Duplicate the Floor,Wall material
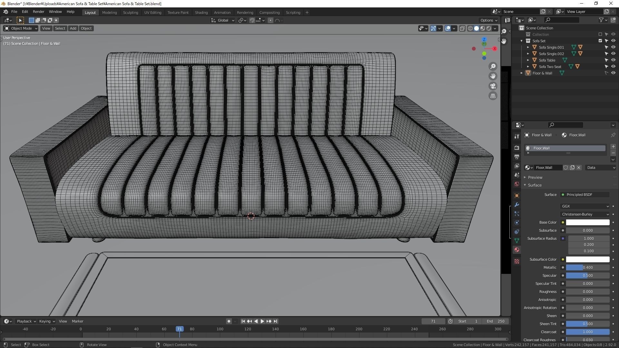Image resolution: width=619 pixels, height=348 pixels. click(x=572, y=168)
